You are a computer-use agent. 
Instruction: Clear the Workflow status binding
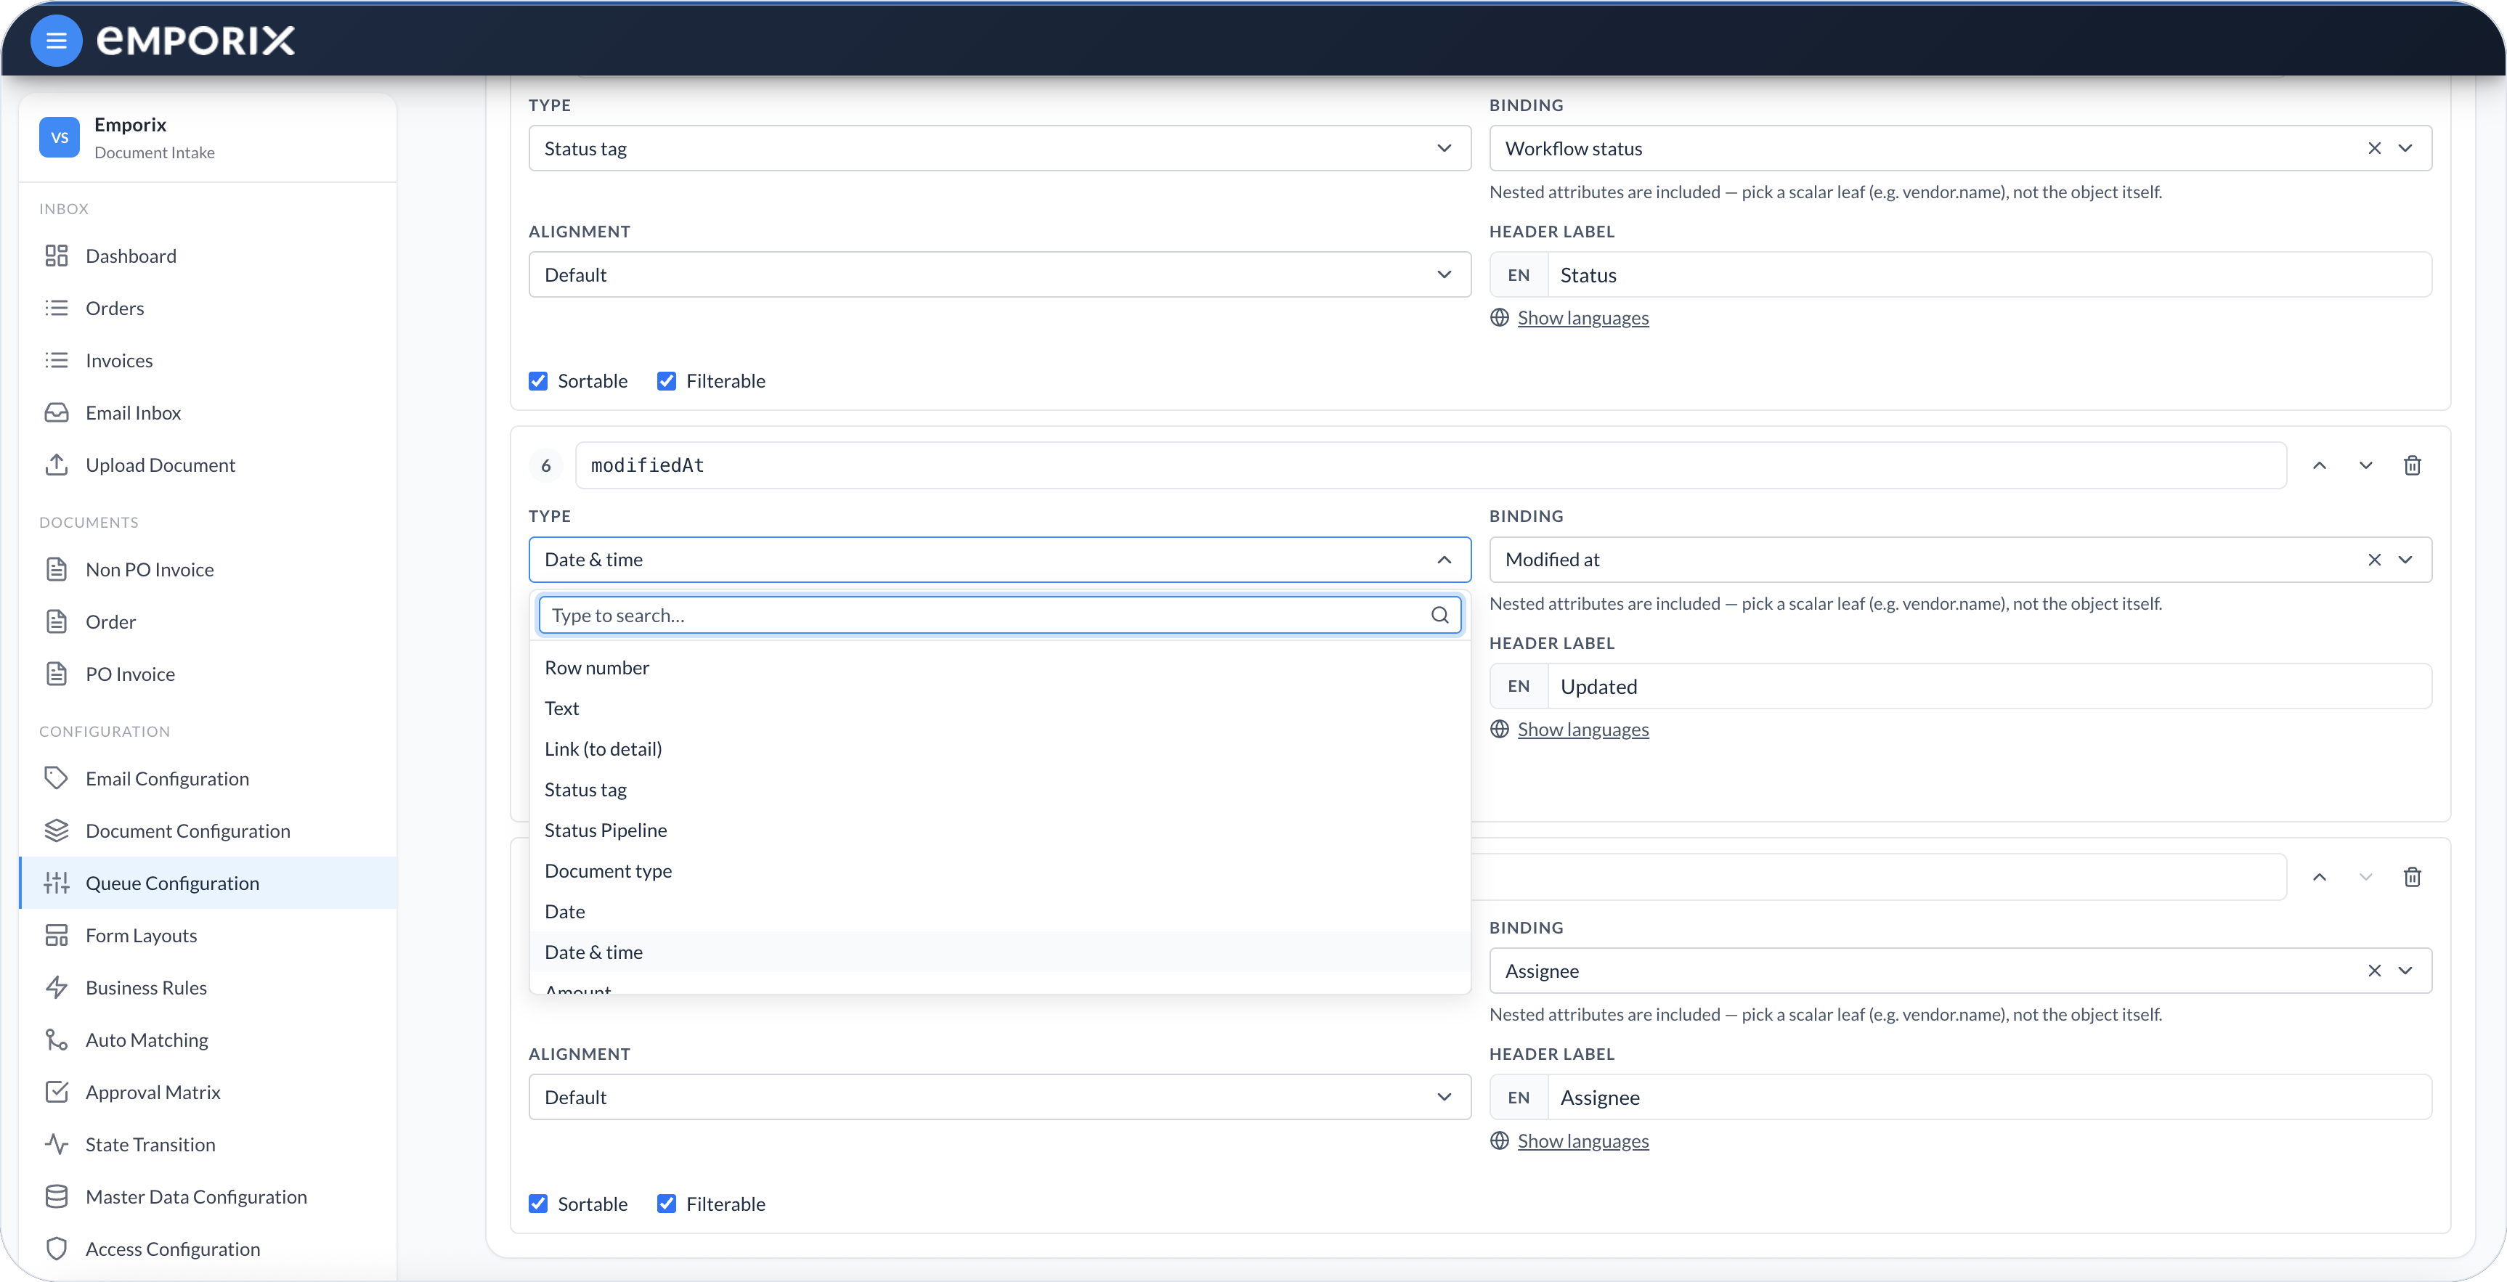point(2373,148)
